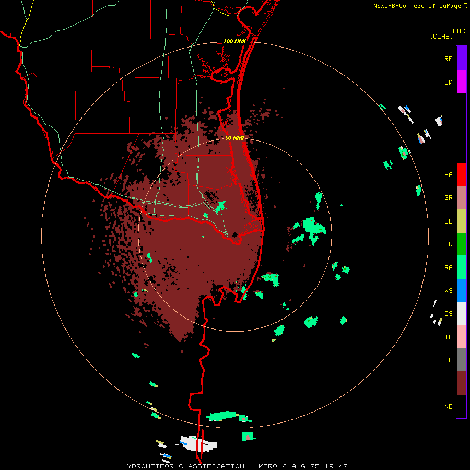Click the 50 NMI range ring label
The width and height of the screenshot is (470, 470).
(x=234, y=138)
